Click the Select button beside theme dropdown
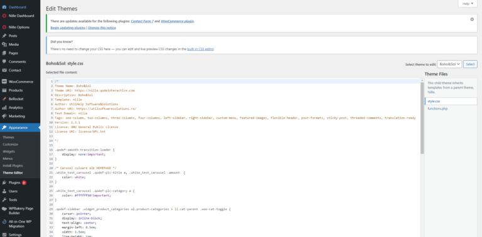 470,64
